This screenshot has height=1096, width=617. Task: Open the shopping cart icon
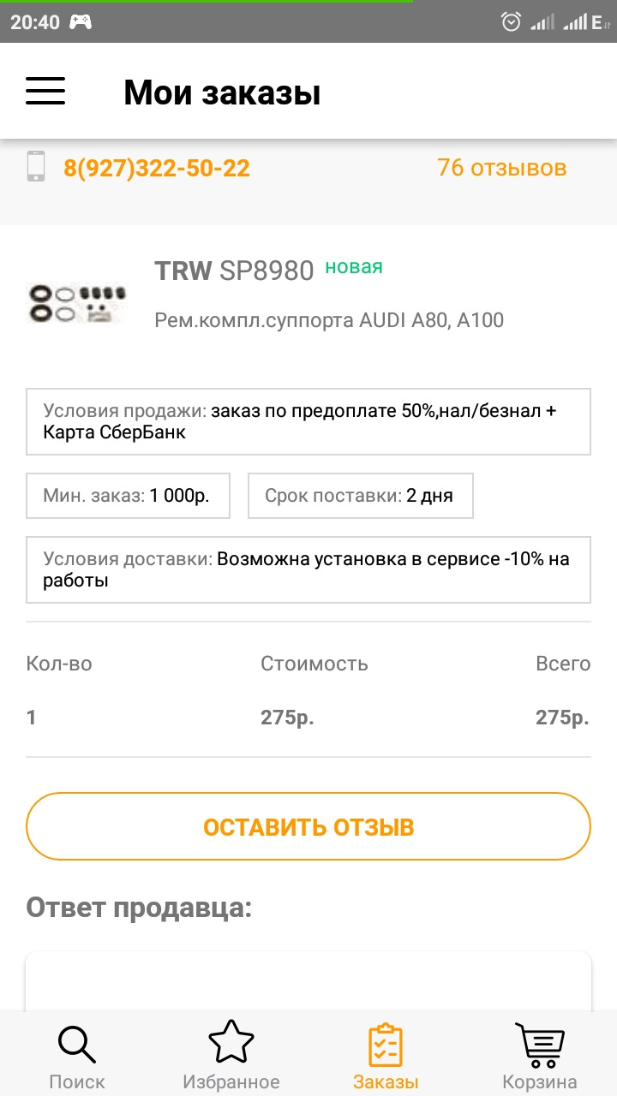(540, 1045)
